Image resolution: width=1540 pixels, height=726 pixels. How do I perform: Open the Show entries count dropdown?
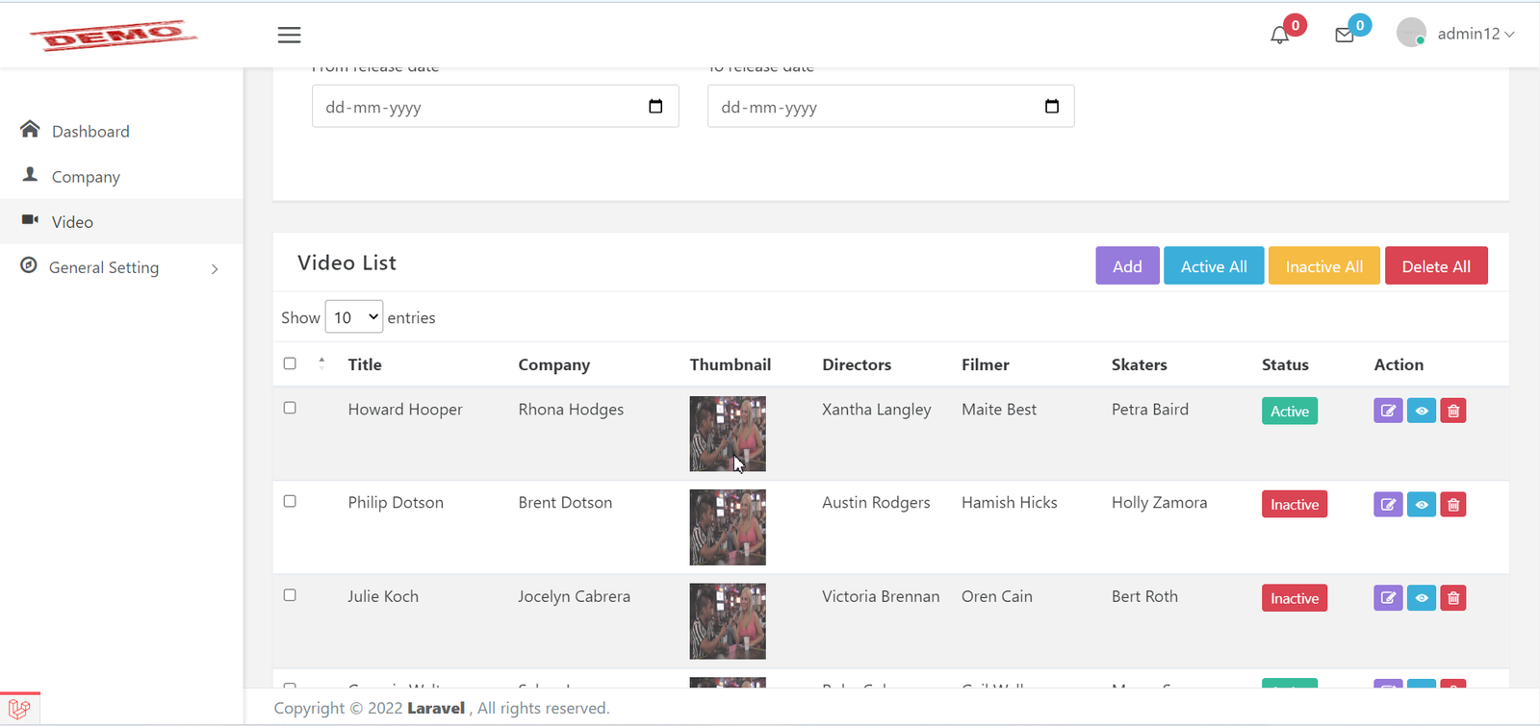click(x=354, y=317)
